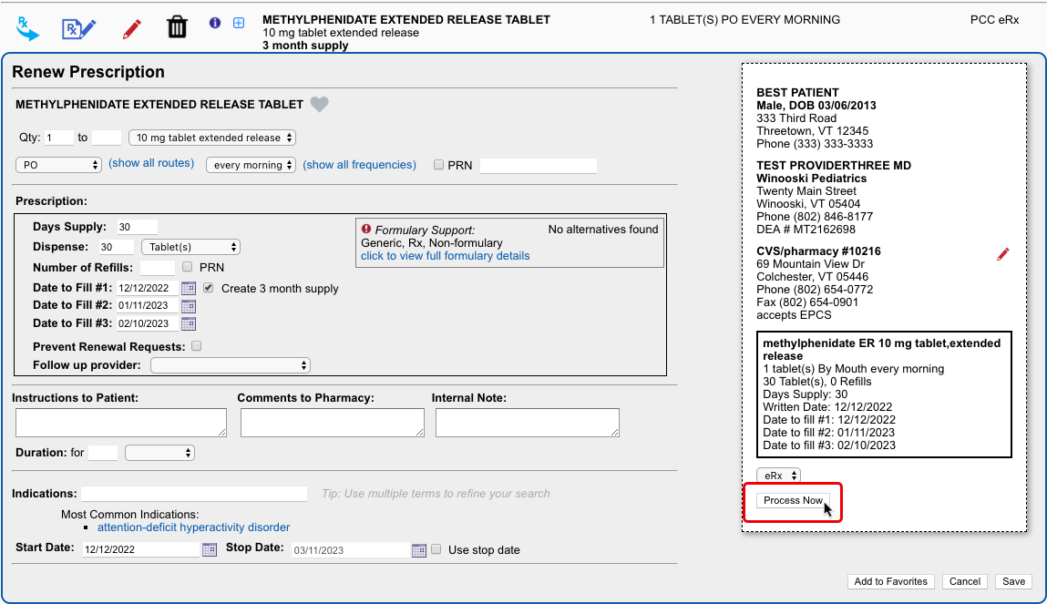The height and width of the screenshot is (604, 1047).
Task: Enable Prevent Renewal Requests checkbox
Action: pyautogui.click(x=196, y=345)
